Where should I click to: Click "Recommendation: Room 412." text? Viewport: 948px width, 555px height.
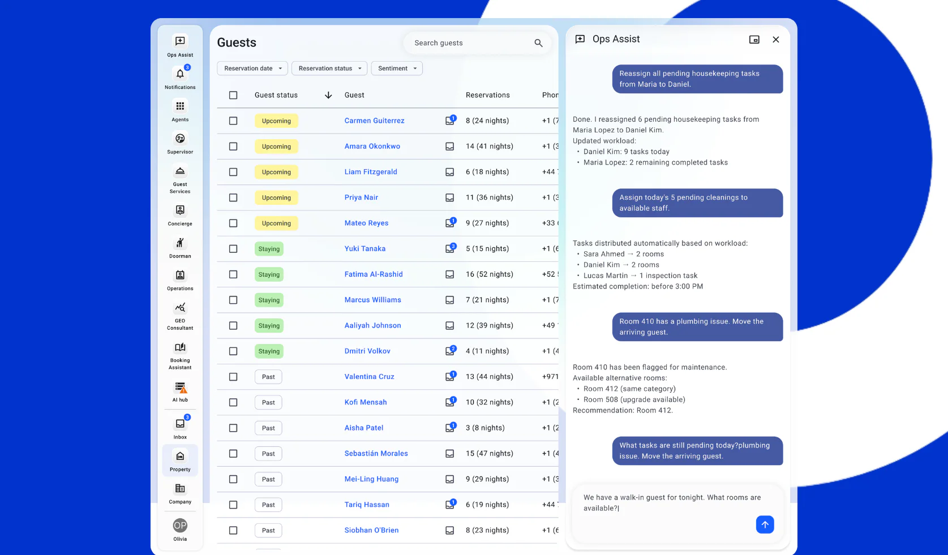click(623, 410)
